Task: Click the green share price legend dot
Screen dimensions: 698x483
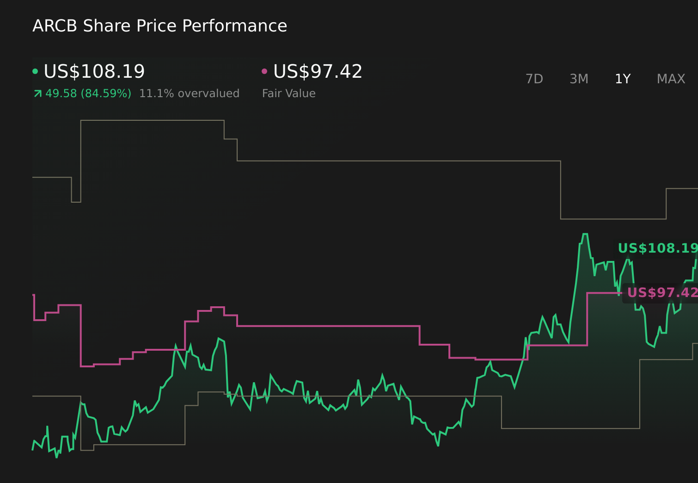Action: tap(35, 71)
